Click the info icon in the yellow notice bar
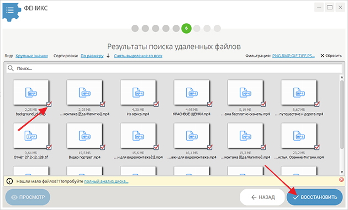348x210 pixels. (x=9, y=181)
